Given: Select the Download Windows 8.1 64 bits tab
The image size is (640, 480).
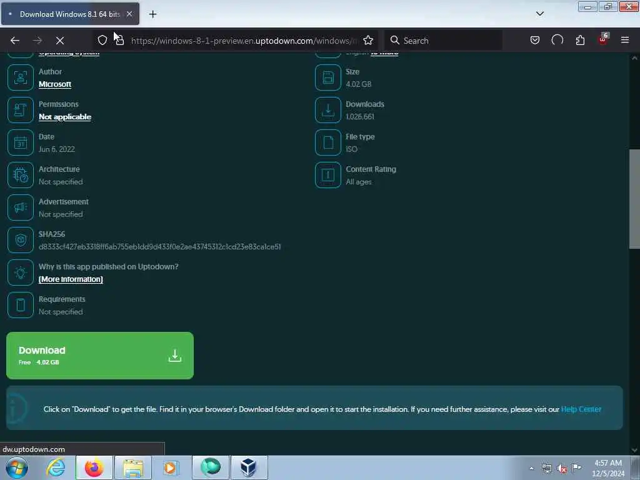Looking at the screenshot, I should click(x=70, y=14).
